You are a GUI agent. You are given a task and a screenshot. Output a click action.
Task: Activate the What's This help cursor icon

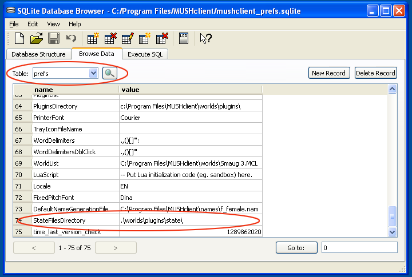click(x=205, y=39)
